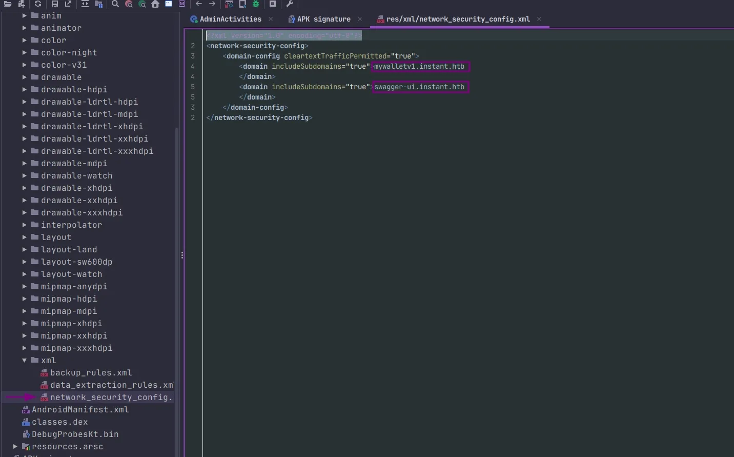This screenshot has width=734, height=457.
Task: Expand the layout-sw600dp folder
Action: tap(24, 262)
